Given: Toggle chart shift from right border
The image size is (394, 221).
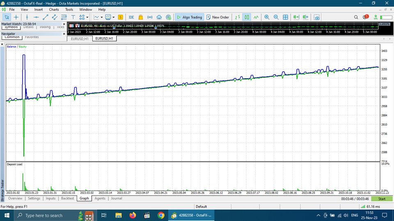Looking at the screenshot, I should [305, 17].
